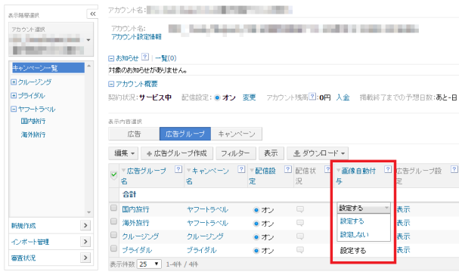Click arrow icon next to インポート管理
459x278 pixels.
tap(85, 242)
